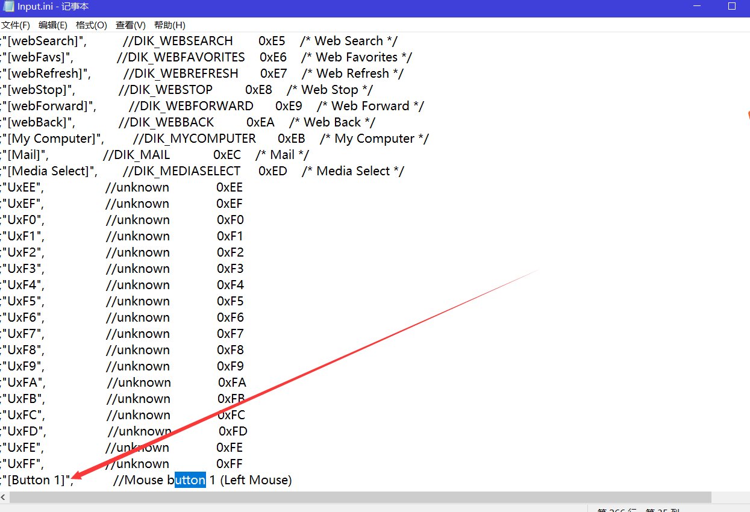Click the 0xEC hex value on Mail line
Image resolution: width=750 pixels, height=512 pixels.
(x=227, y=155)
